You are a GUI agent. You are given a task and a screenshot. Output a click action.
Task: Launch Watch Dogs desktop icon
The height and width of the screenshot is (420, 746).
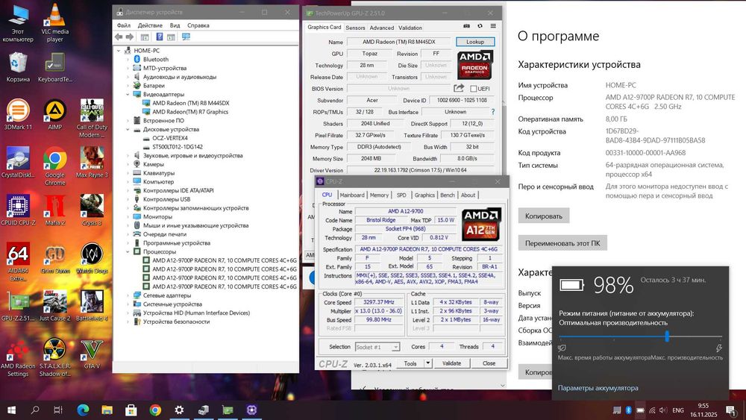pyautogui.click(x=92, y=257)
